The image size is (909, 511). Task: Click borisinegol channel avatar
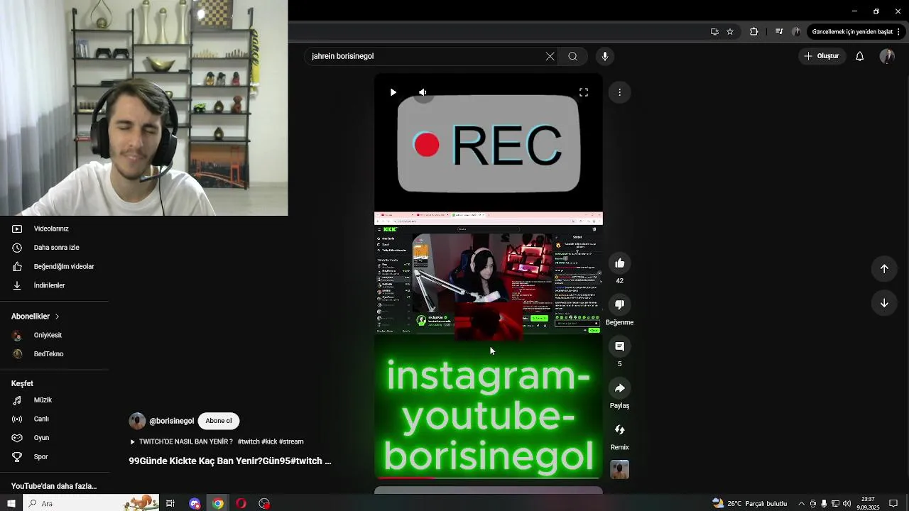(x=137, y=421)
